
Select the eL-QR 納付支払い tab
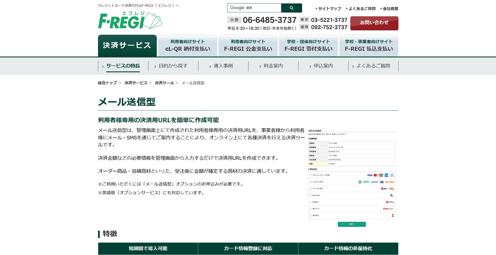(x=188, y=45)
